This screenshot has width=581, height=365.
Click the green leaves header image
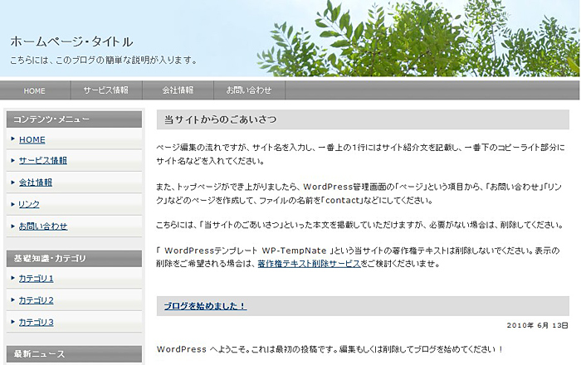pyautogui.click(x=418, y=38)
